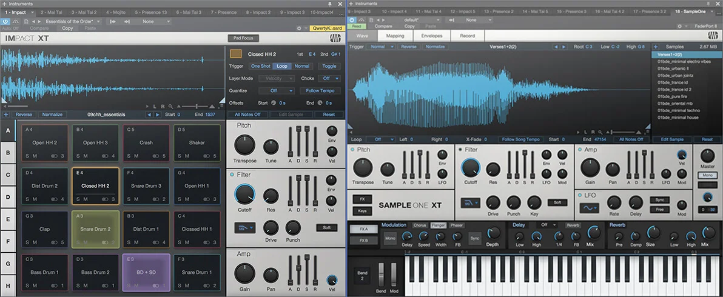Click the waveform preview play icon in Impact XT
This screenshot has width=723, height=297.
pyautogui.click(x=147, y=106)
